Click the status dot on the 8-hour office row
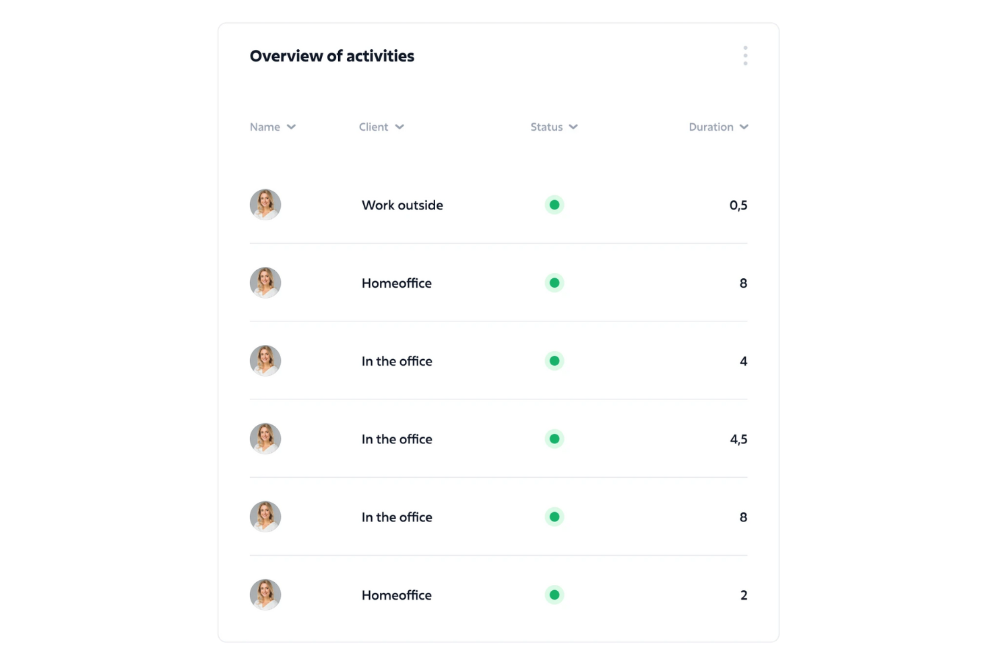This screenshot has height=665, width=997. tap(554, 517)
